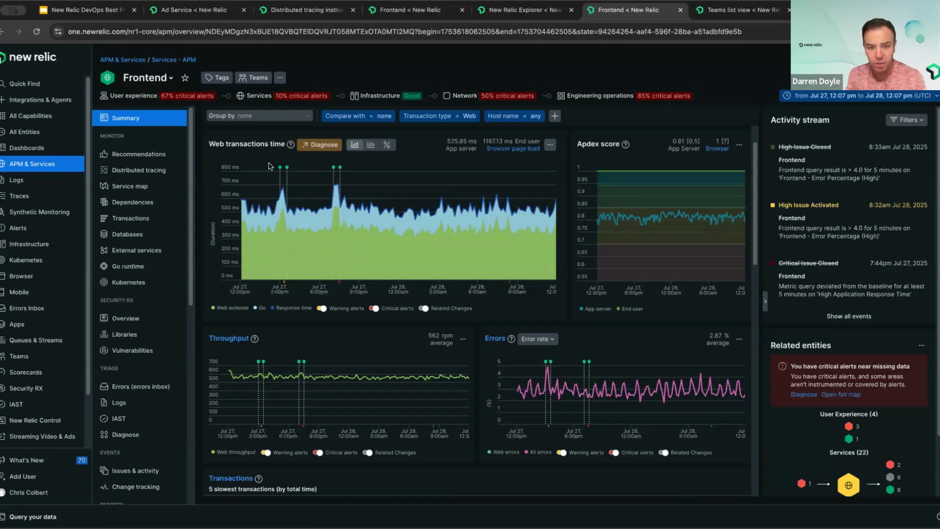Click the blue Go legend swatch
This screenshot has width=940, height=529.
point(255,308)
